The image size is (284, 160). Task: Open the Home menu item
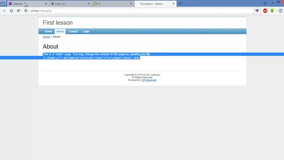point(48,32)
